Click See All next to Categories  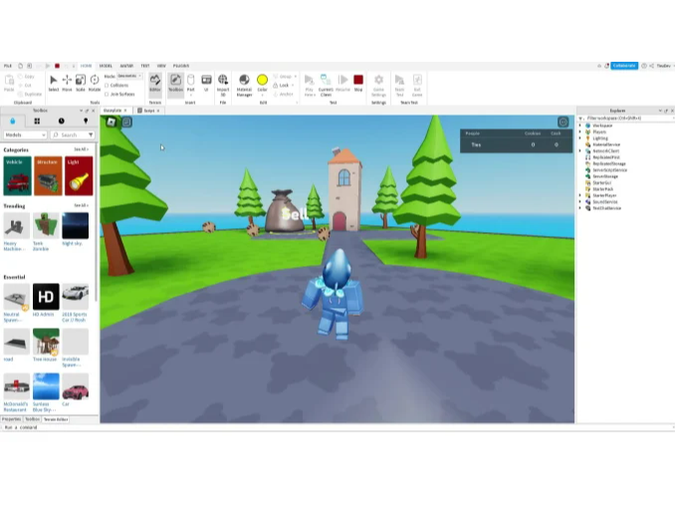[x=81, y=149]
